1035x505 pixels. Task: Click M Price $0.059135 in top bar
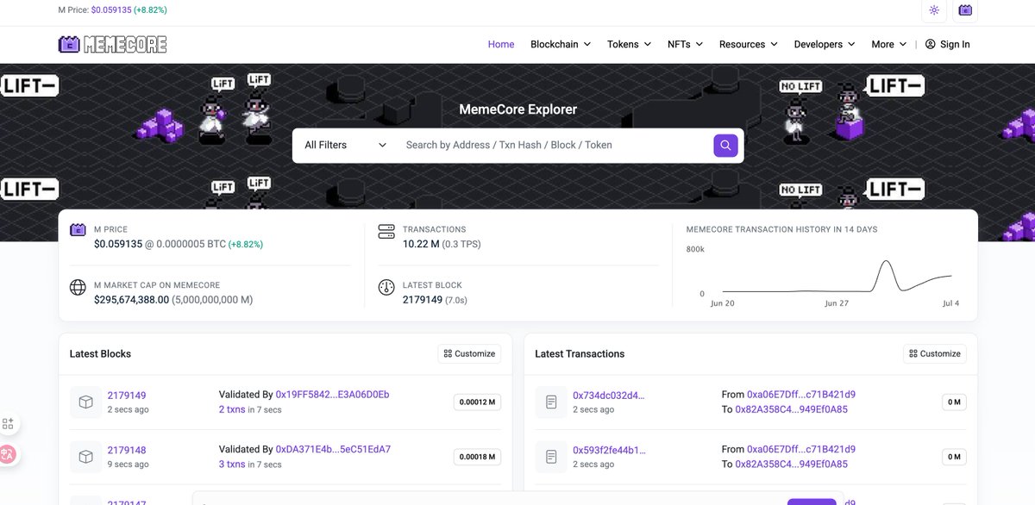[110, 10]
